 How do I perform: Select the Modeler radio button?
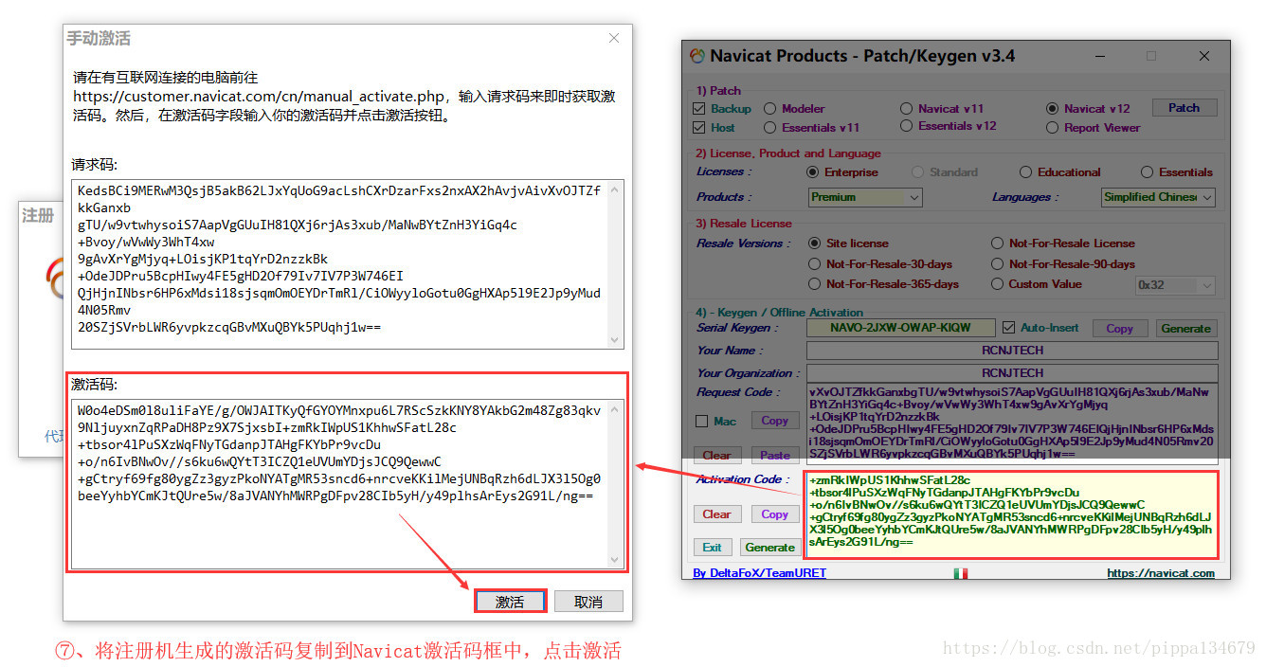[769, 109]
